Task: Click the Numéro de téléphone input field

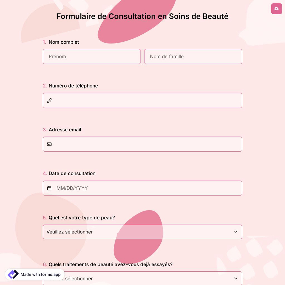Action: point(142,100)
